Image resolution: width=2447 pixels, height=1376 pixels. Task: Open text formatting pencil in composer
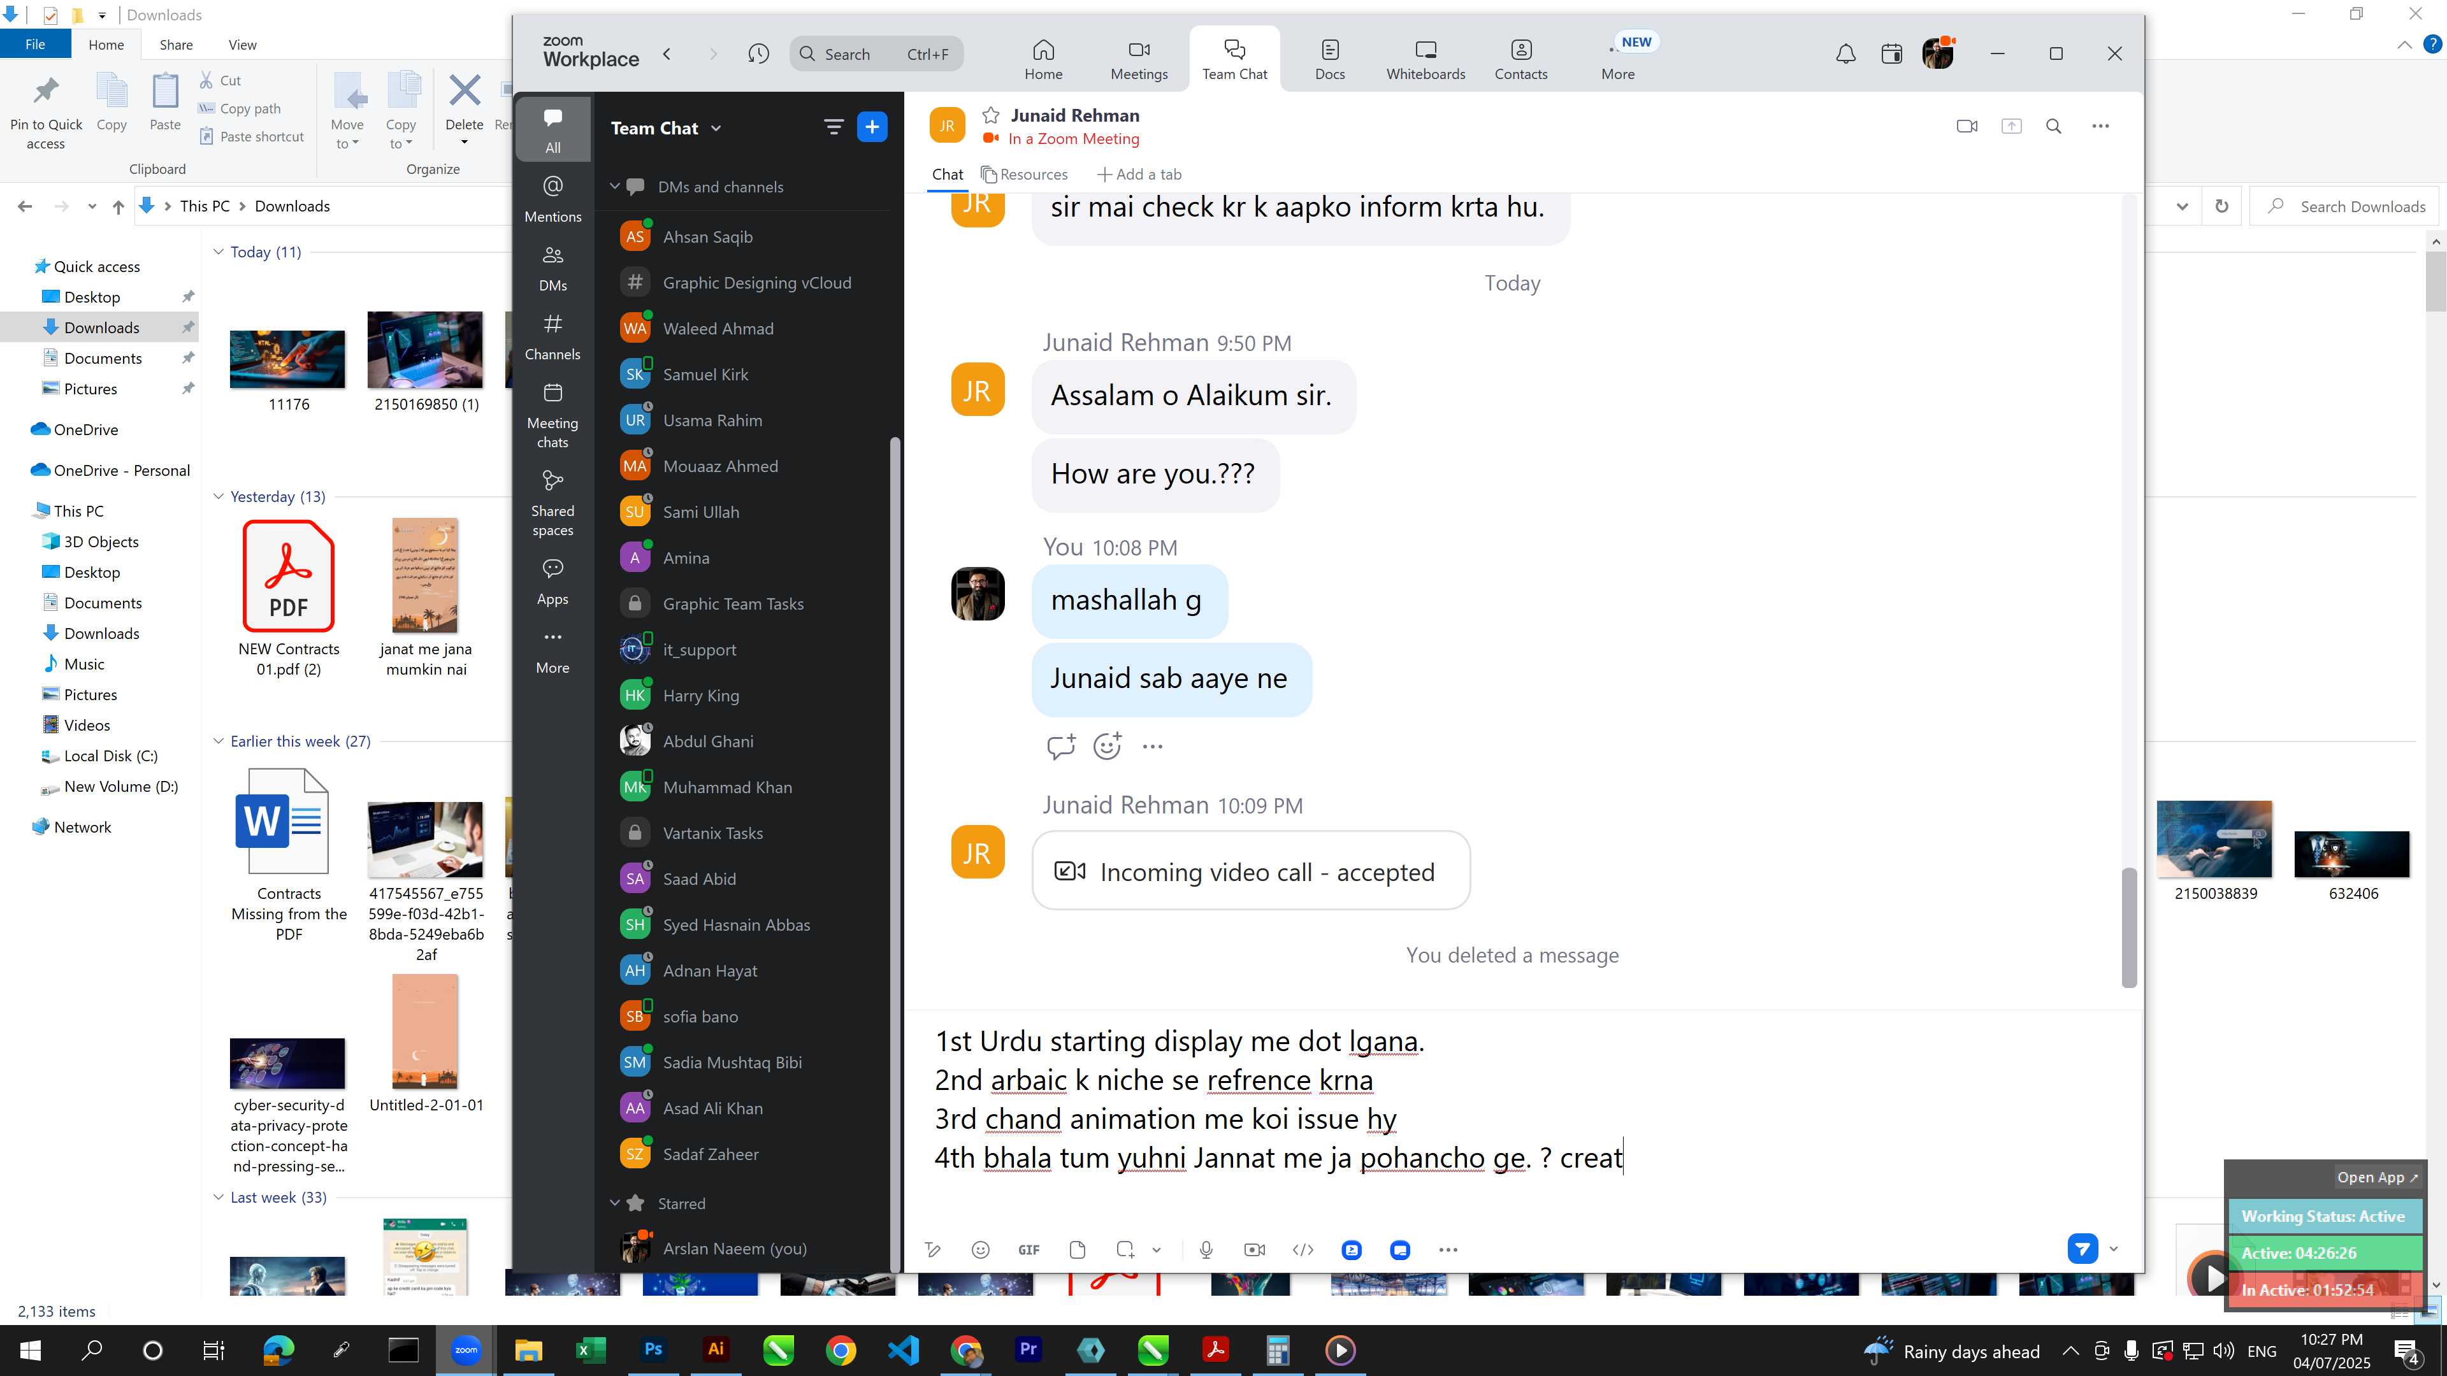click(933, 1250)
